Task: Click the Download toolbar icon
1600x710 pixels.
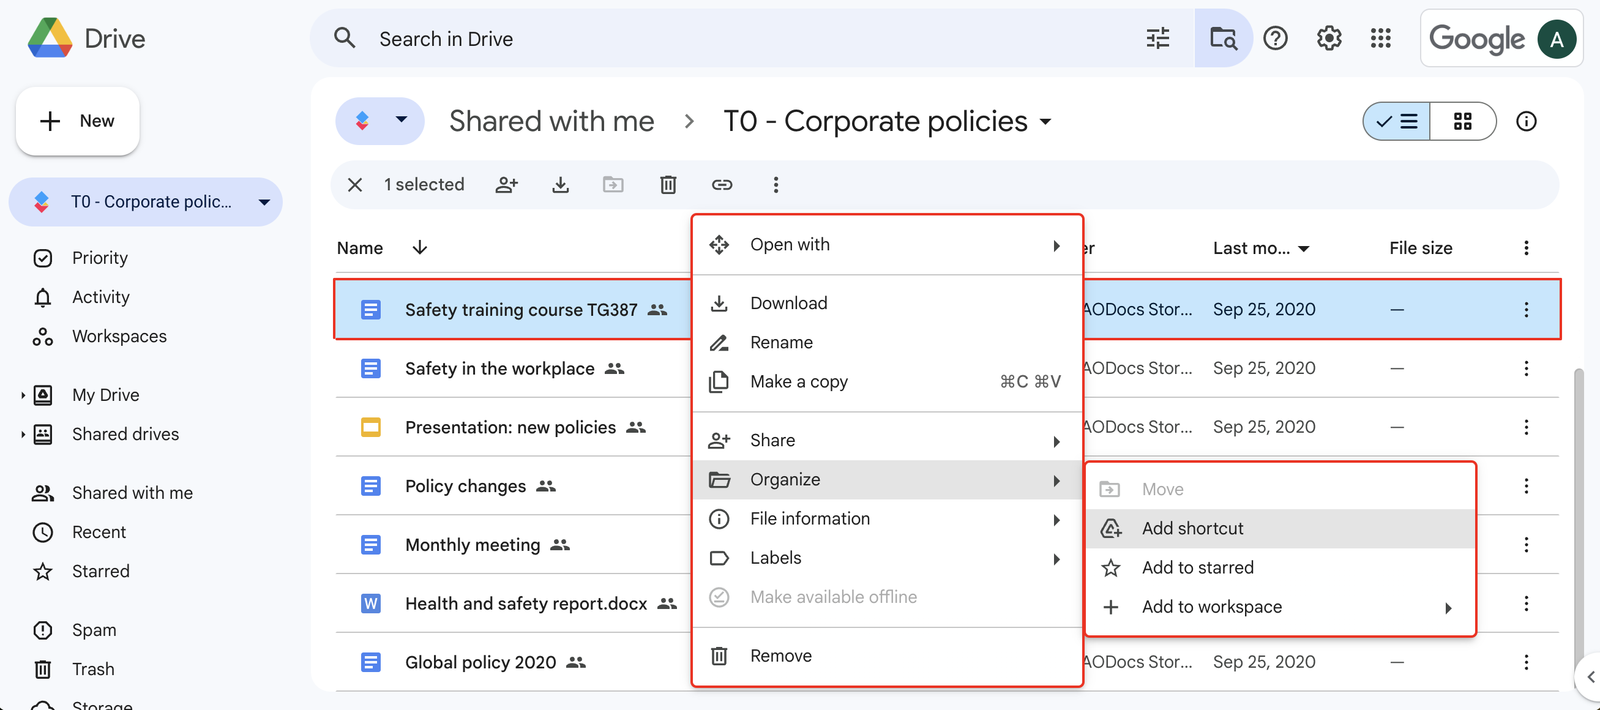Action: (560, 184)
